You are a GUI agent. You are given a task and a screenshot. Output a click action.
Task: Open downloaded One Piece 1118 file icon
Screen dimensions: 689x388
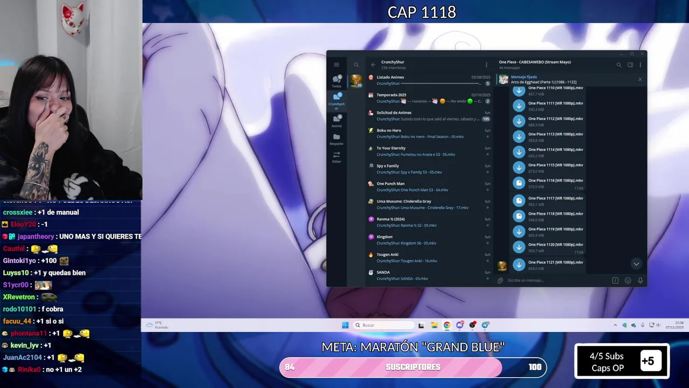click(x=519, y=216)
